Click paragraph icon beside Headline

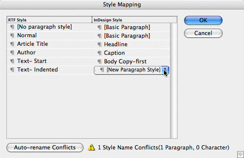[99, 45]
